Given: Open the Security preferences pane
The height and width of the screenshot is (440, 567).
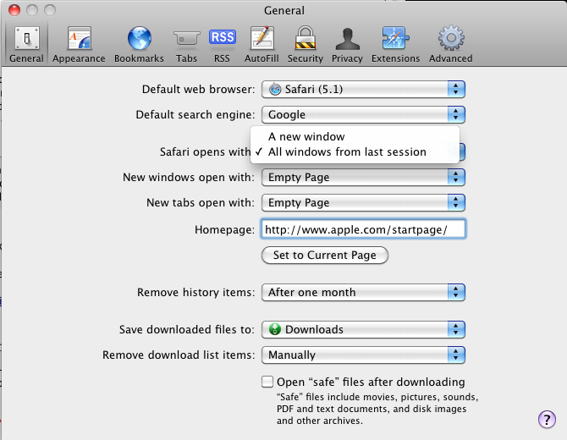Looking at the screenshot, I should point(306,44).
